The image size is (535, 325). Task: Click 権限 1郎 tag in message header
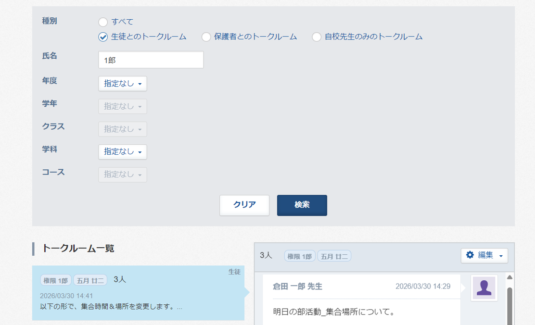pos(300,256)
